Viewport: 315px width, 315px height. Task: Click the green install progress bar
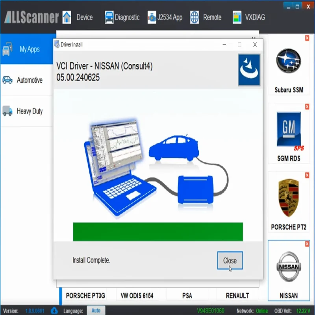coord(158,232)
